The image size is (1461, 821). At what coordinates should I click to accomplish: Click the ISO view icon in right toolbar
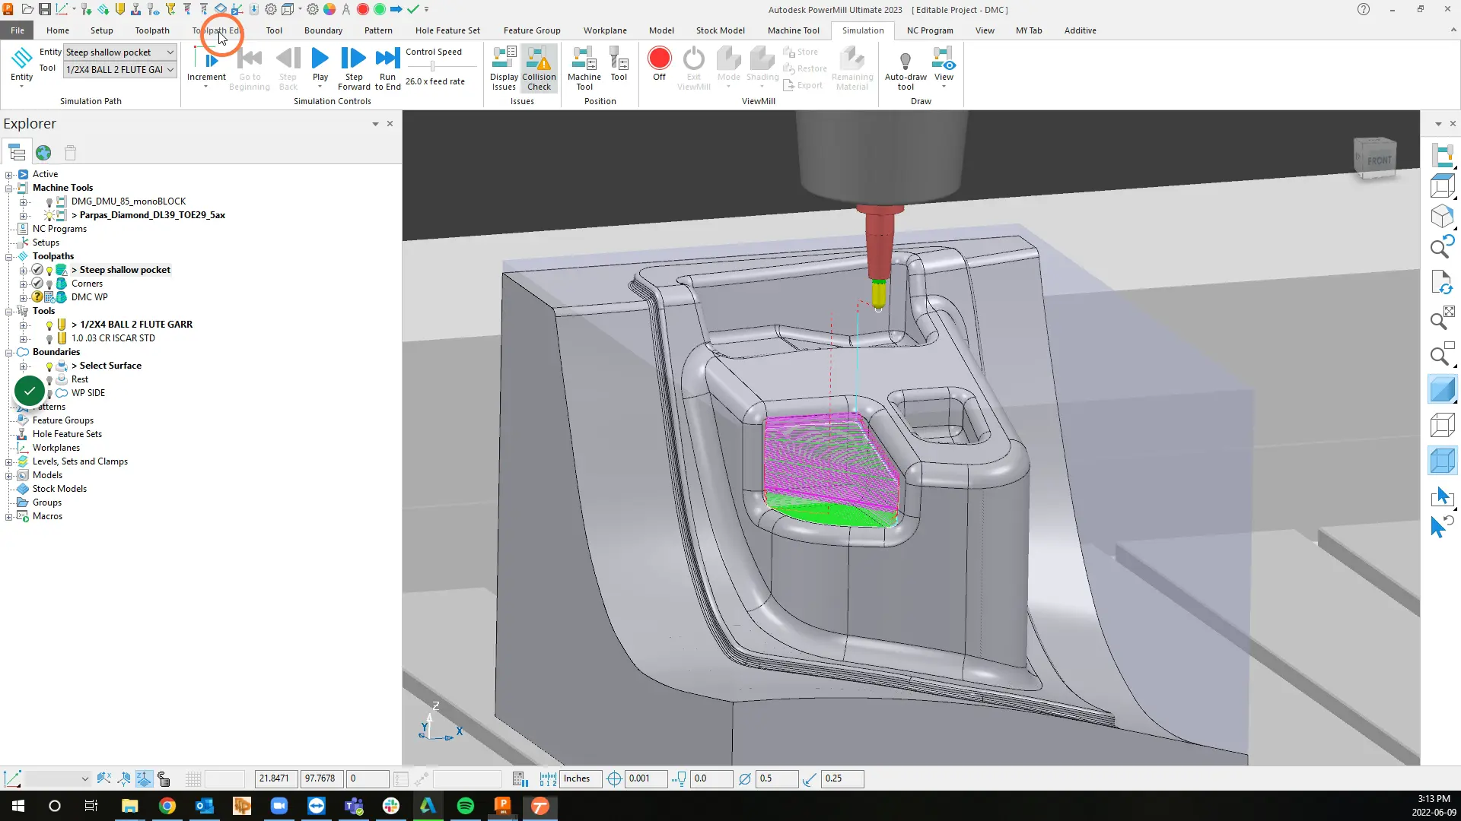(1442, 217)
